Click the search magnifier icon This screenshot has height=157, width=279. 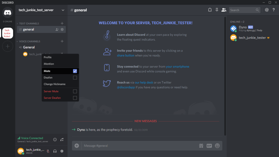pyautogui.click(x=257, y=10)
